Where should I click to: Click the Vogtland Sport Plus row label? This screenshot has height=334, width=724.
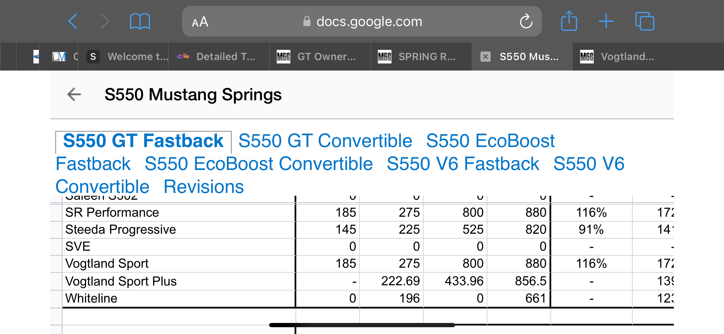(x=121, y=281)
